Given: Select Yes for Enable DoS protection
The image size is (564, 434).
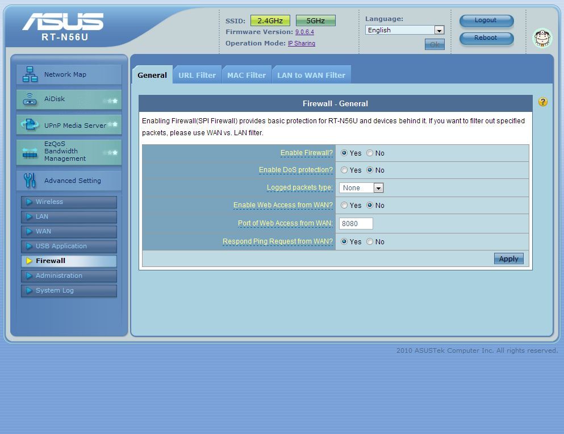Looking at the screenshot, I should click(344, 170).
